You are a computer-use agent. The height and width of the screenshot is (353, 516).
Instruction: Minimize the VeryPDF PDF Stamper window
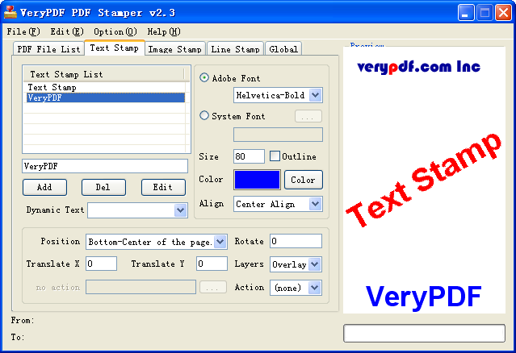pyautogui.click(x=466, y=12)
